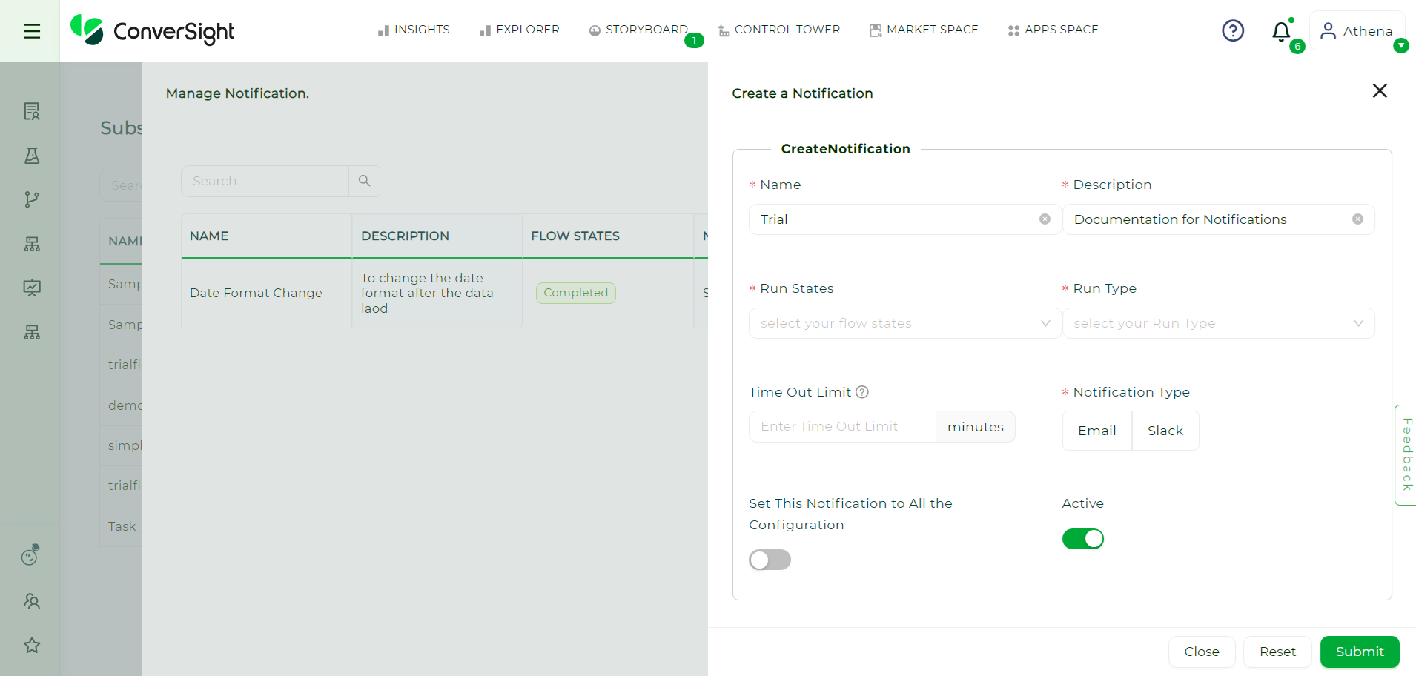Viewport: 1416px width, 676px height.
Task: Click the chatbot face sidebar icon
Action: [30, 554]
